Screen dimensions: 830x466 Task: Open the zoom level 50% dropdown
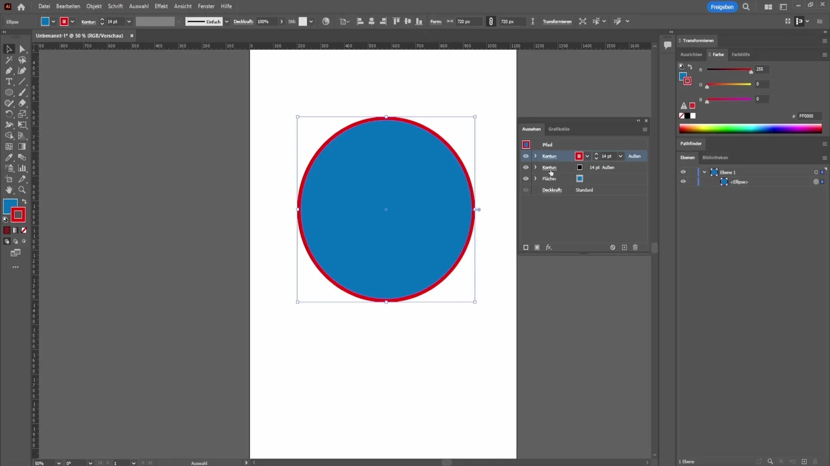(59, 463)
